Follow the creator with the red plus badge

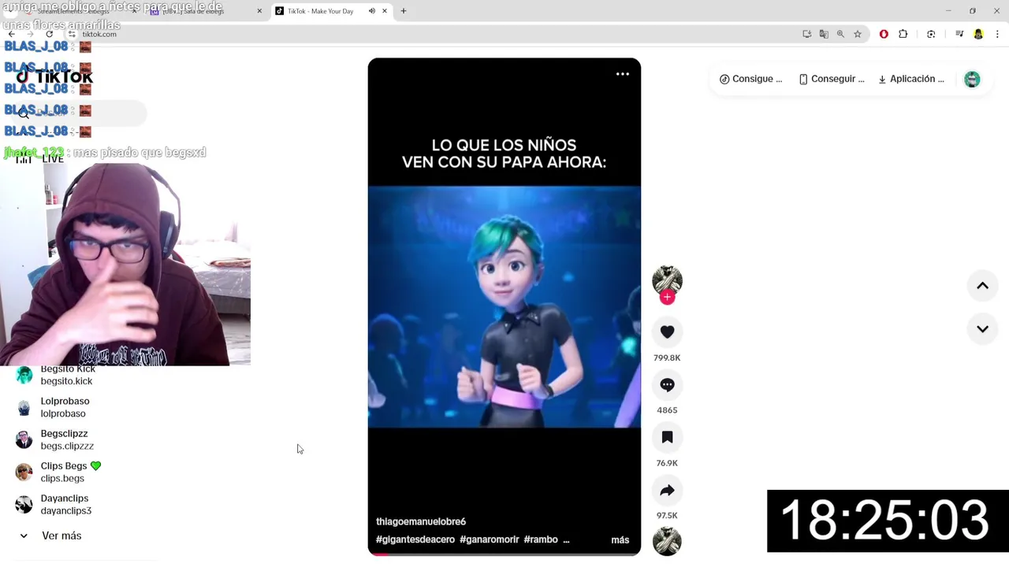(x=667, y=297)
